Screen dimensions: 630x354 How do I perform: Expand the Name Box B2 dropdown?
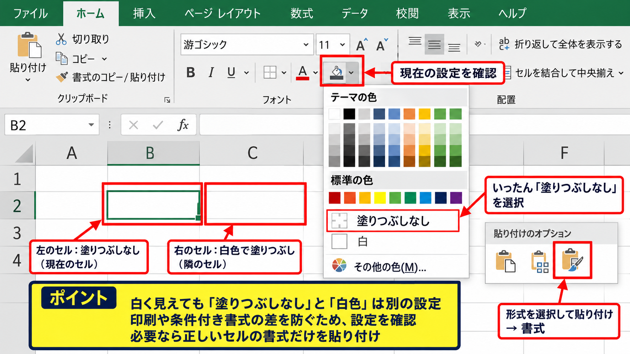[x=91, y=125]
